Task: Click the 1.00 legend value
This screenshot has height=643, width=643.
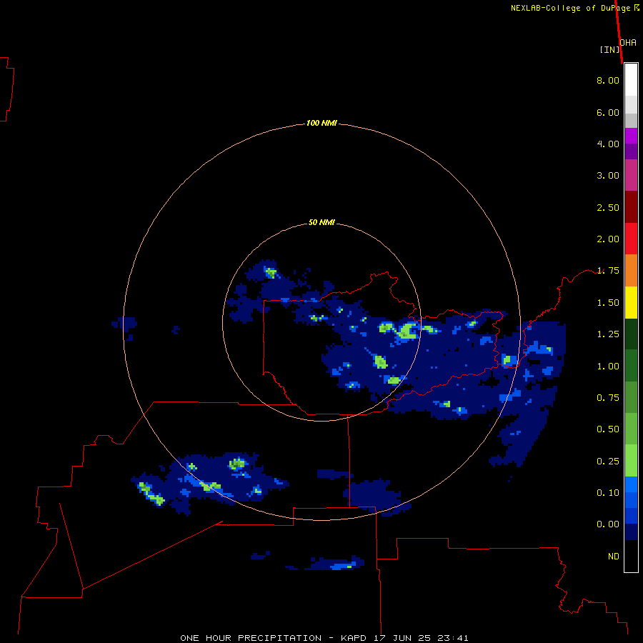Action: tap(608, 367)
